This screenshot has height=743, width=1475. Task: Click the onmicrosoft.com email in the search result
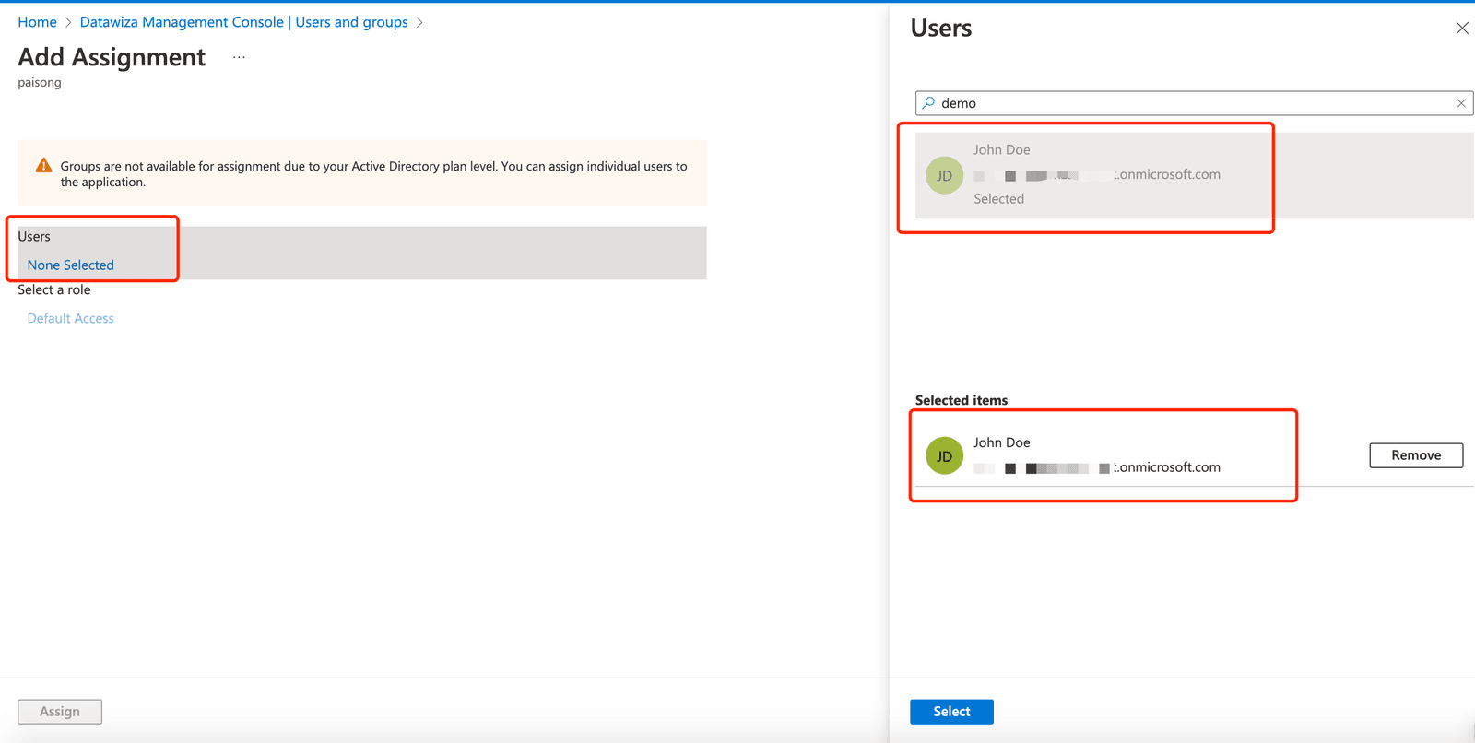point(1097,174)
